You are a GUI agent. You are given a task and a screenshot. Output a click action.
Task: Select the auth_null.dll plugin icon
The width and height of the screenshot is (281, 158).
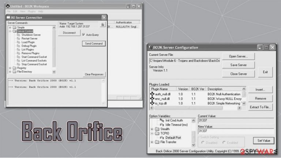coord(152,94)
